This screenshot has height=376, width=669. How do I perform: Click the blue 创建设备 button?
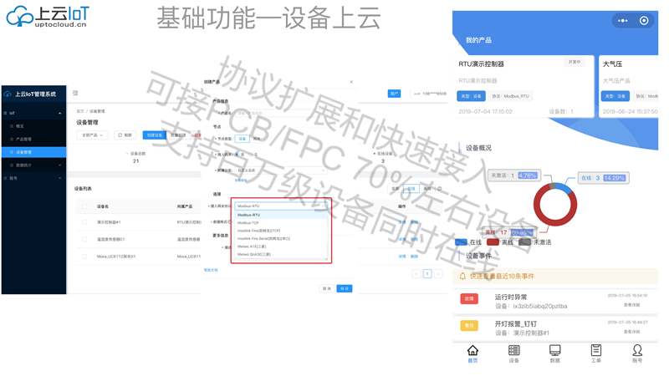154,135
